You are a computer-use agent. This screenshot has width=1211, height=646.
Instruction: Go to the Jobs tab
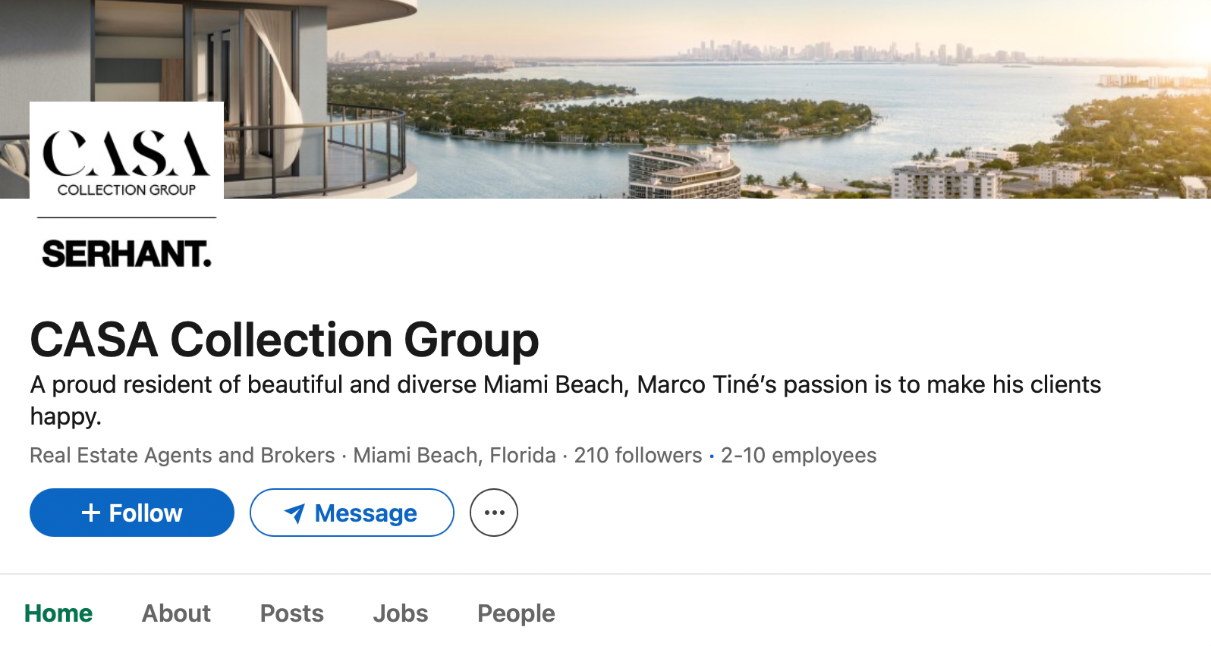[x=401, y=613]
